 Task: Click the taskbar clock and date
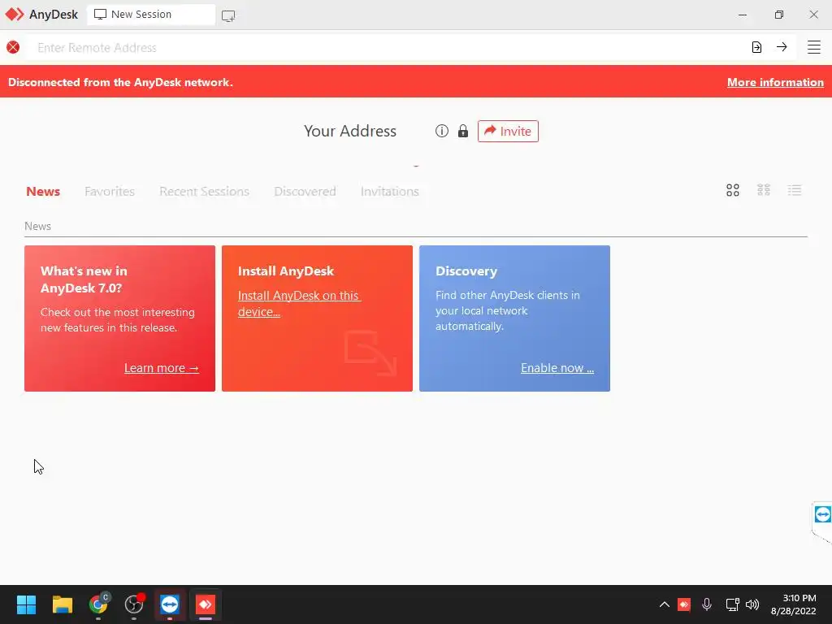[x=794, y=604]
